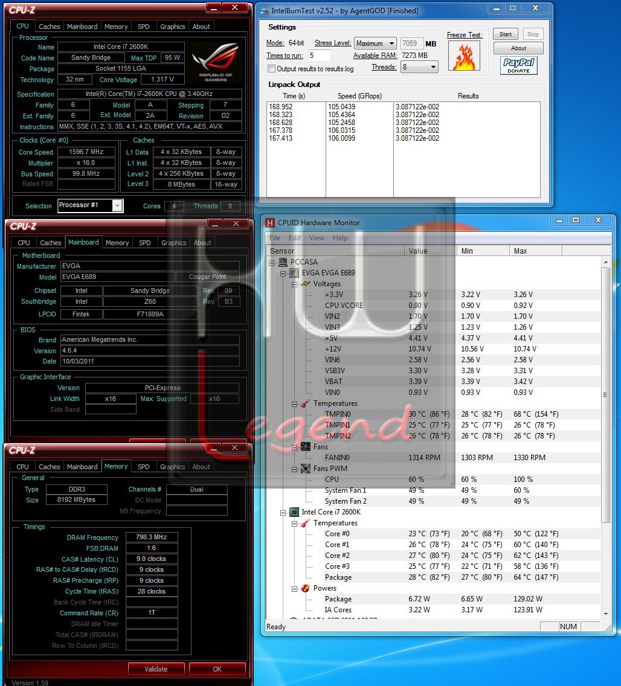Select the IA Cores power row
The height and width of the screenshot is (686, 621).
(x=433, y=610)
